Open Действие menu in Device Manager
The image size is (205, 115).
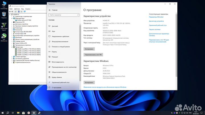17,9
